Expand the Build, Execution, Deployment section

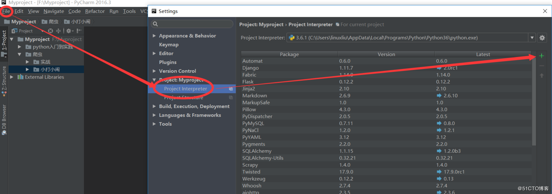[154, 106]
